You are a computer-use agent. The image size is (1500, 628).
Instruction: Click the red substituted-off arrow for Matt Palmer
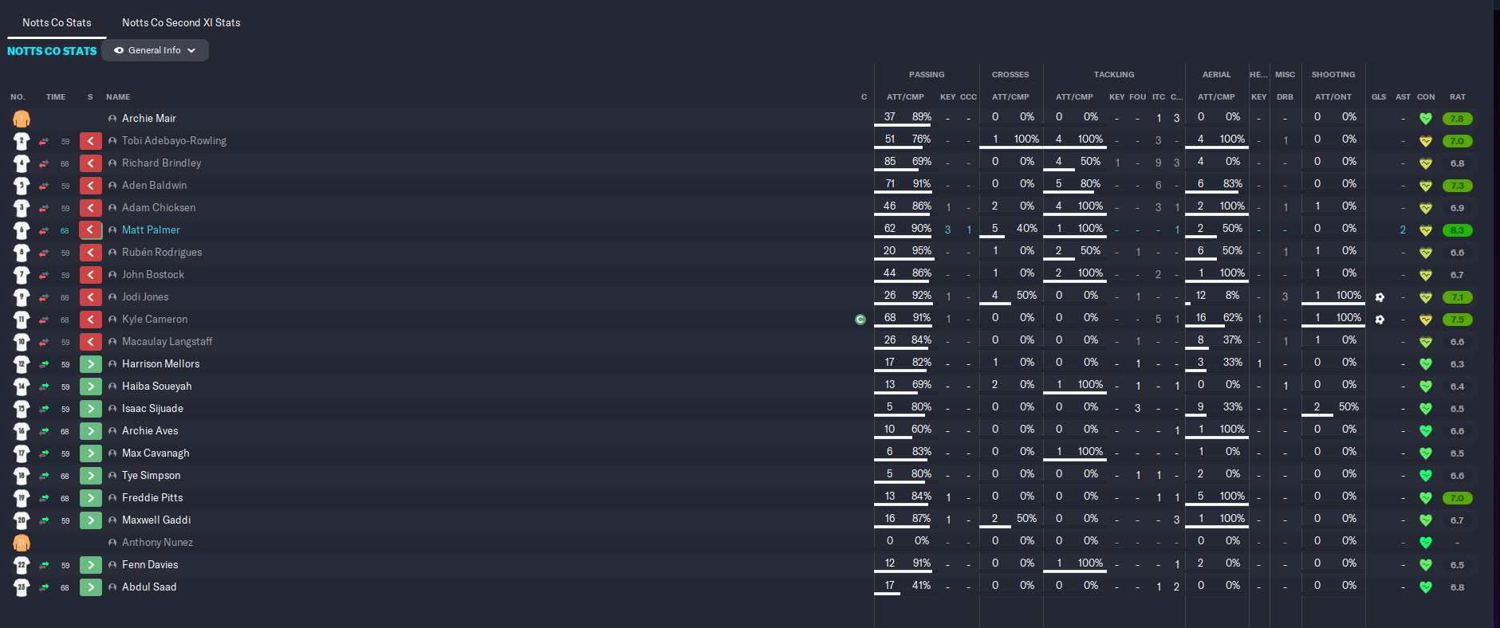(91, 230)
